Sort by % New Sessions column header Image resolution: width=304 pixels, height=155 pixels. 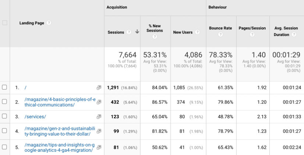155,28
